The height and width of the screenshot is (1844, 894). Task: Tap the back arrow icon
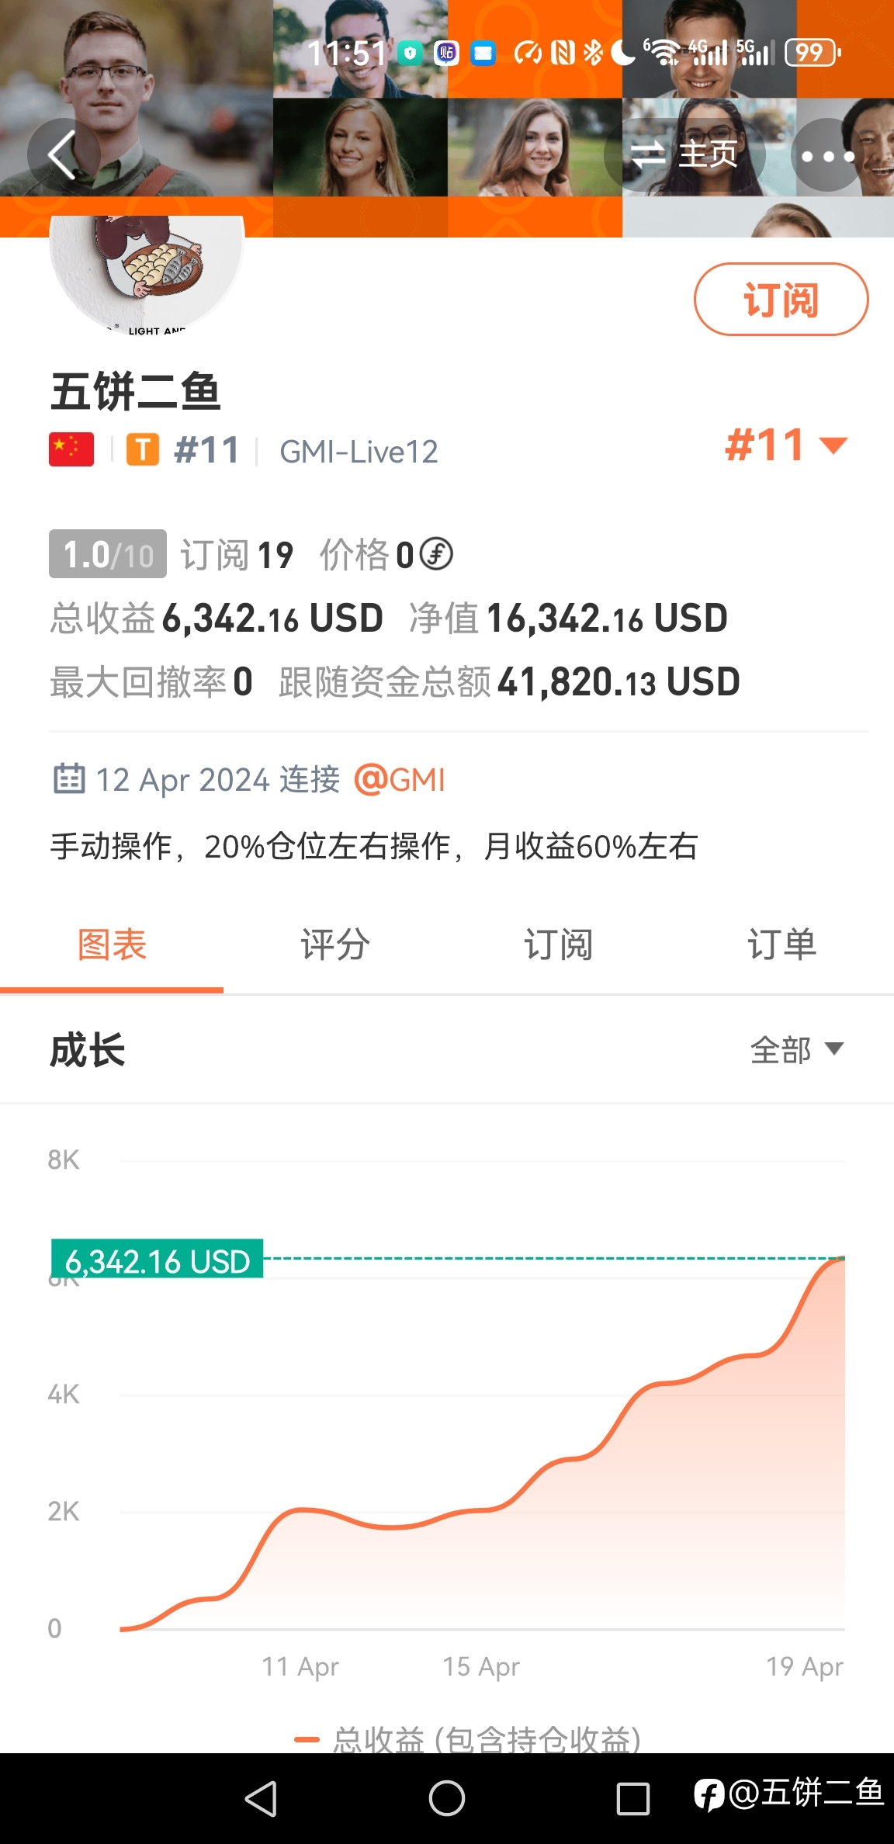tap(64, 154)
